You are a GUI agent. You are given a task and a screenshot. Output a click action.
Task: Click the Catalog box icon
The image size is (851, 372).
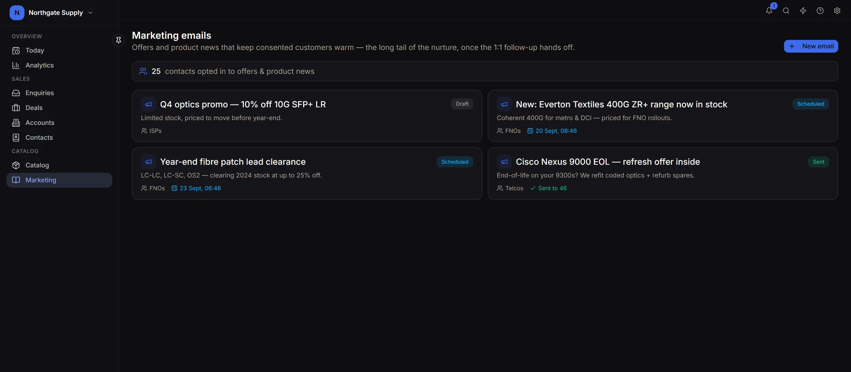point(16,165)
